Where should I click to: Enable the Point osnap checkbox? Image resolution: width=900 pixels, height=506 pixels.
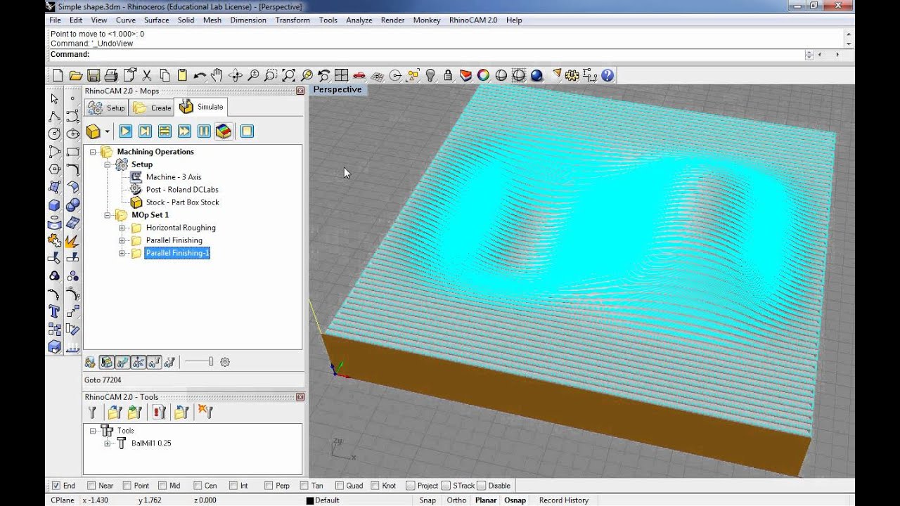[x=127, y=486]
